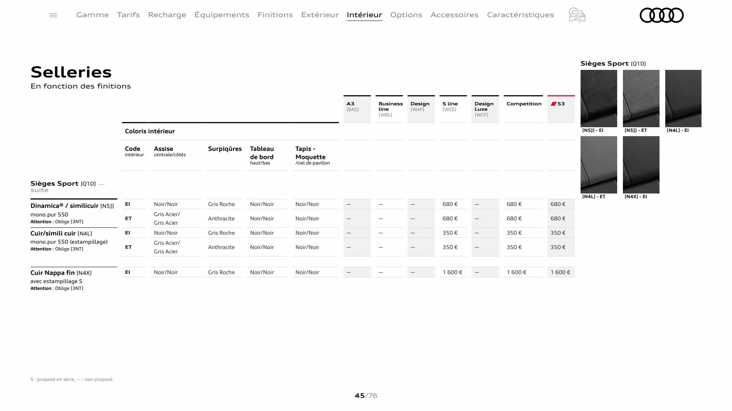Open the hamburger menu icon
Image resolution: width=732 pixels, height=411 pixels.
tap(53, 15)
